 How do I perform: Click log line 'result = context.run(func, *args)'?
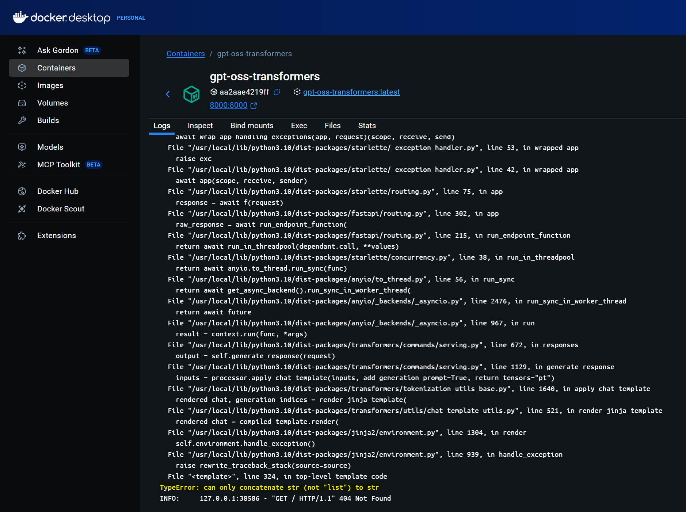[x=241, y=334]
